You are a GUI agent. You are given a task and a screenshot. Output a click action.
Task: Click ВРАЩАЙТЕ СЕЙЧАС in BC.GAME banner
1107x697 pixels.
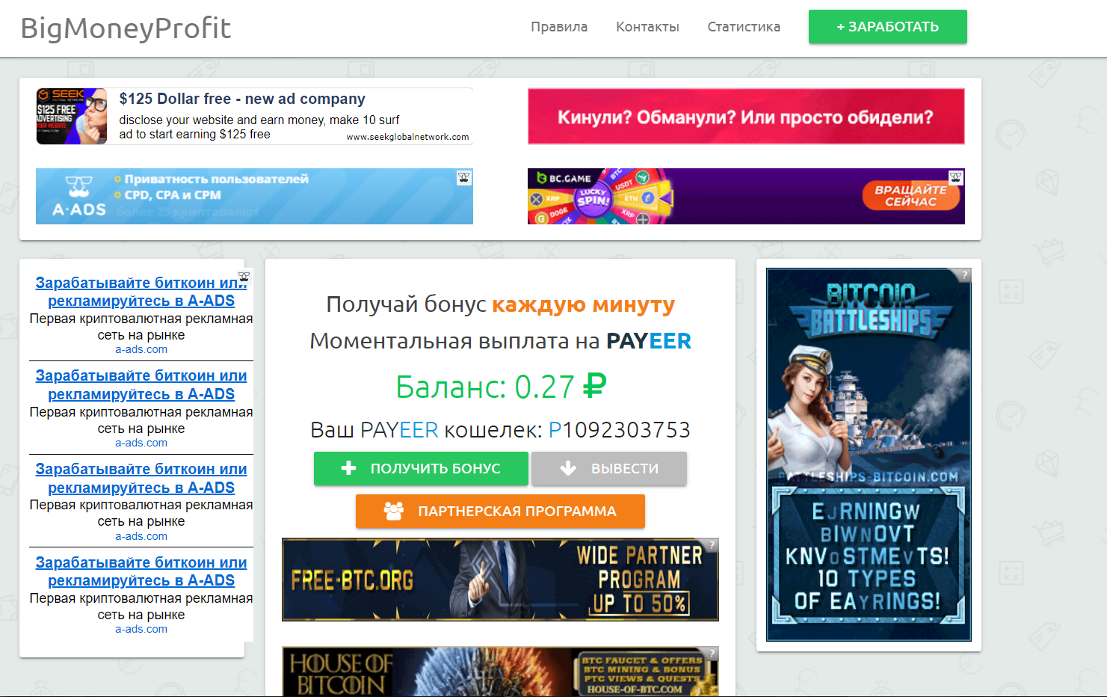pos(910,195)
